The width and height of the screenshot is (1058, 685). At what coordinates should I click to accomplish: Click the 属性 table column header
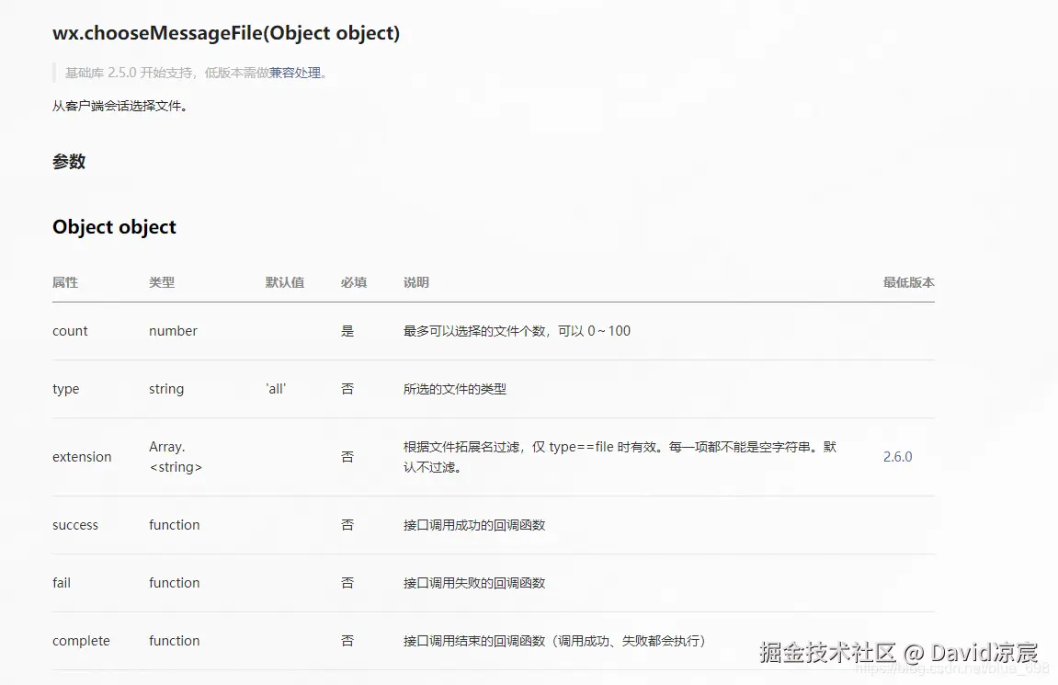(64, 282)
